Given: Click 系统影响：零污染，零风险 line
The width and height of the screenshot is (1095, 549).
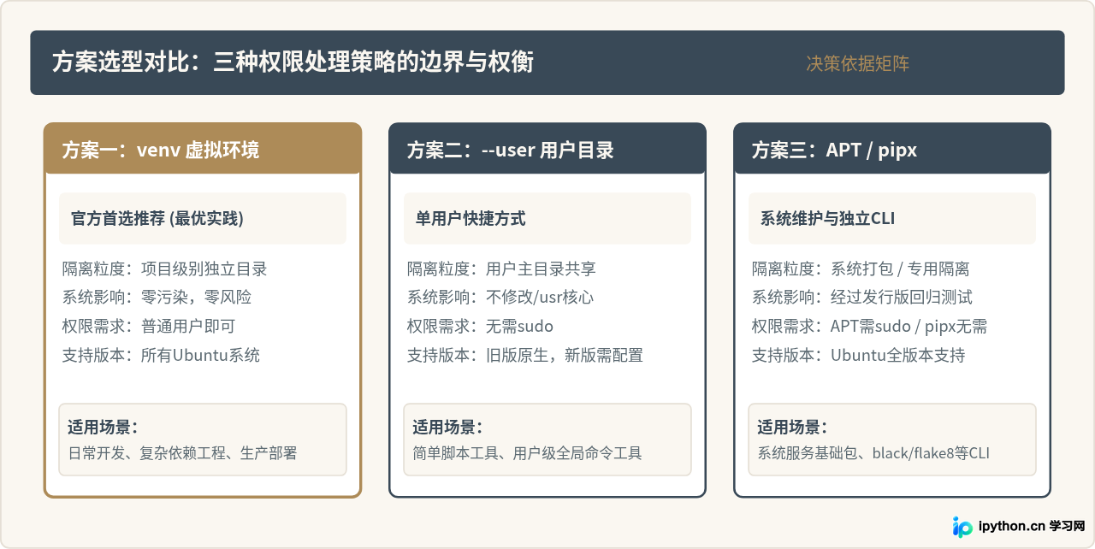Looking at the screenshot, I should [x=157, y=298].
